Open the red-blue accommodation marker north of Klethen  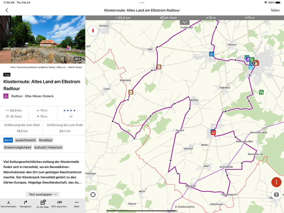click(213, 132)
